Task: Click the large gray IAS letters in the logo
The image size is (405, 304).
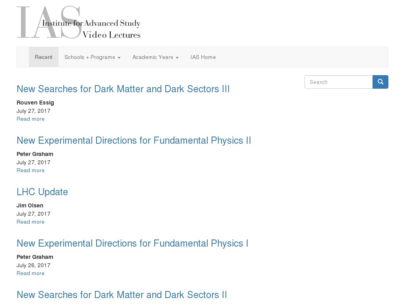Action: click(49, 23)
